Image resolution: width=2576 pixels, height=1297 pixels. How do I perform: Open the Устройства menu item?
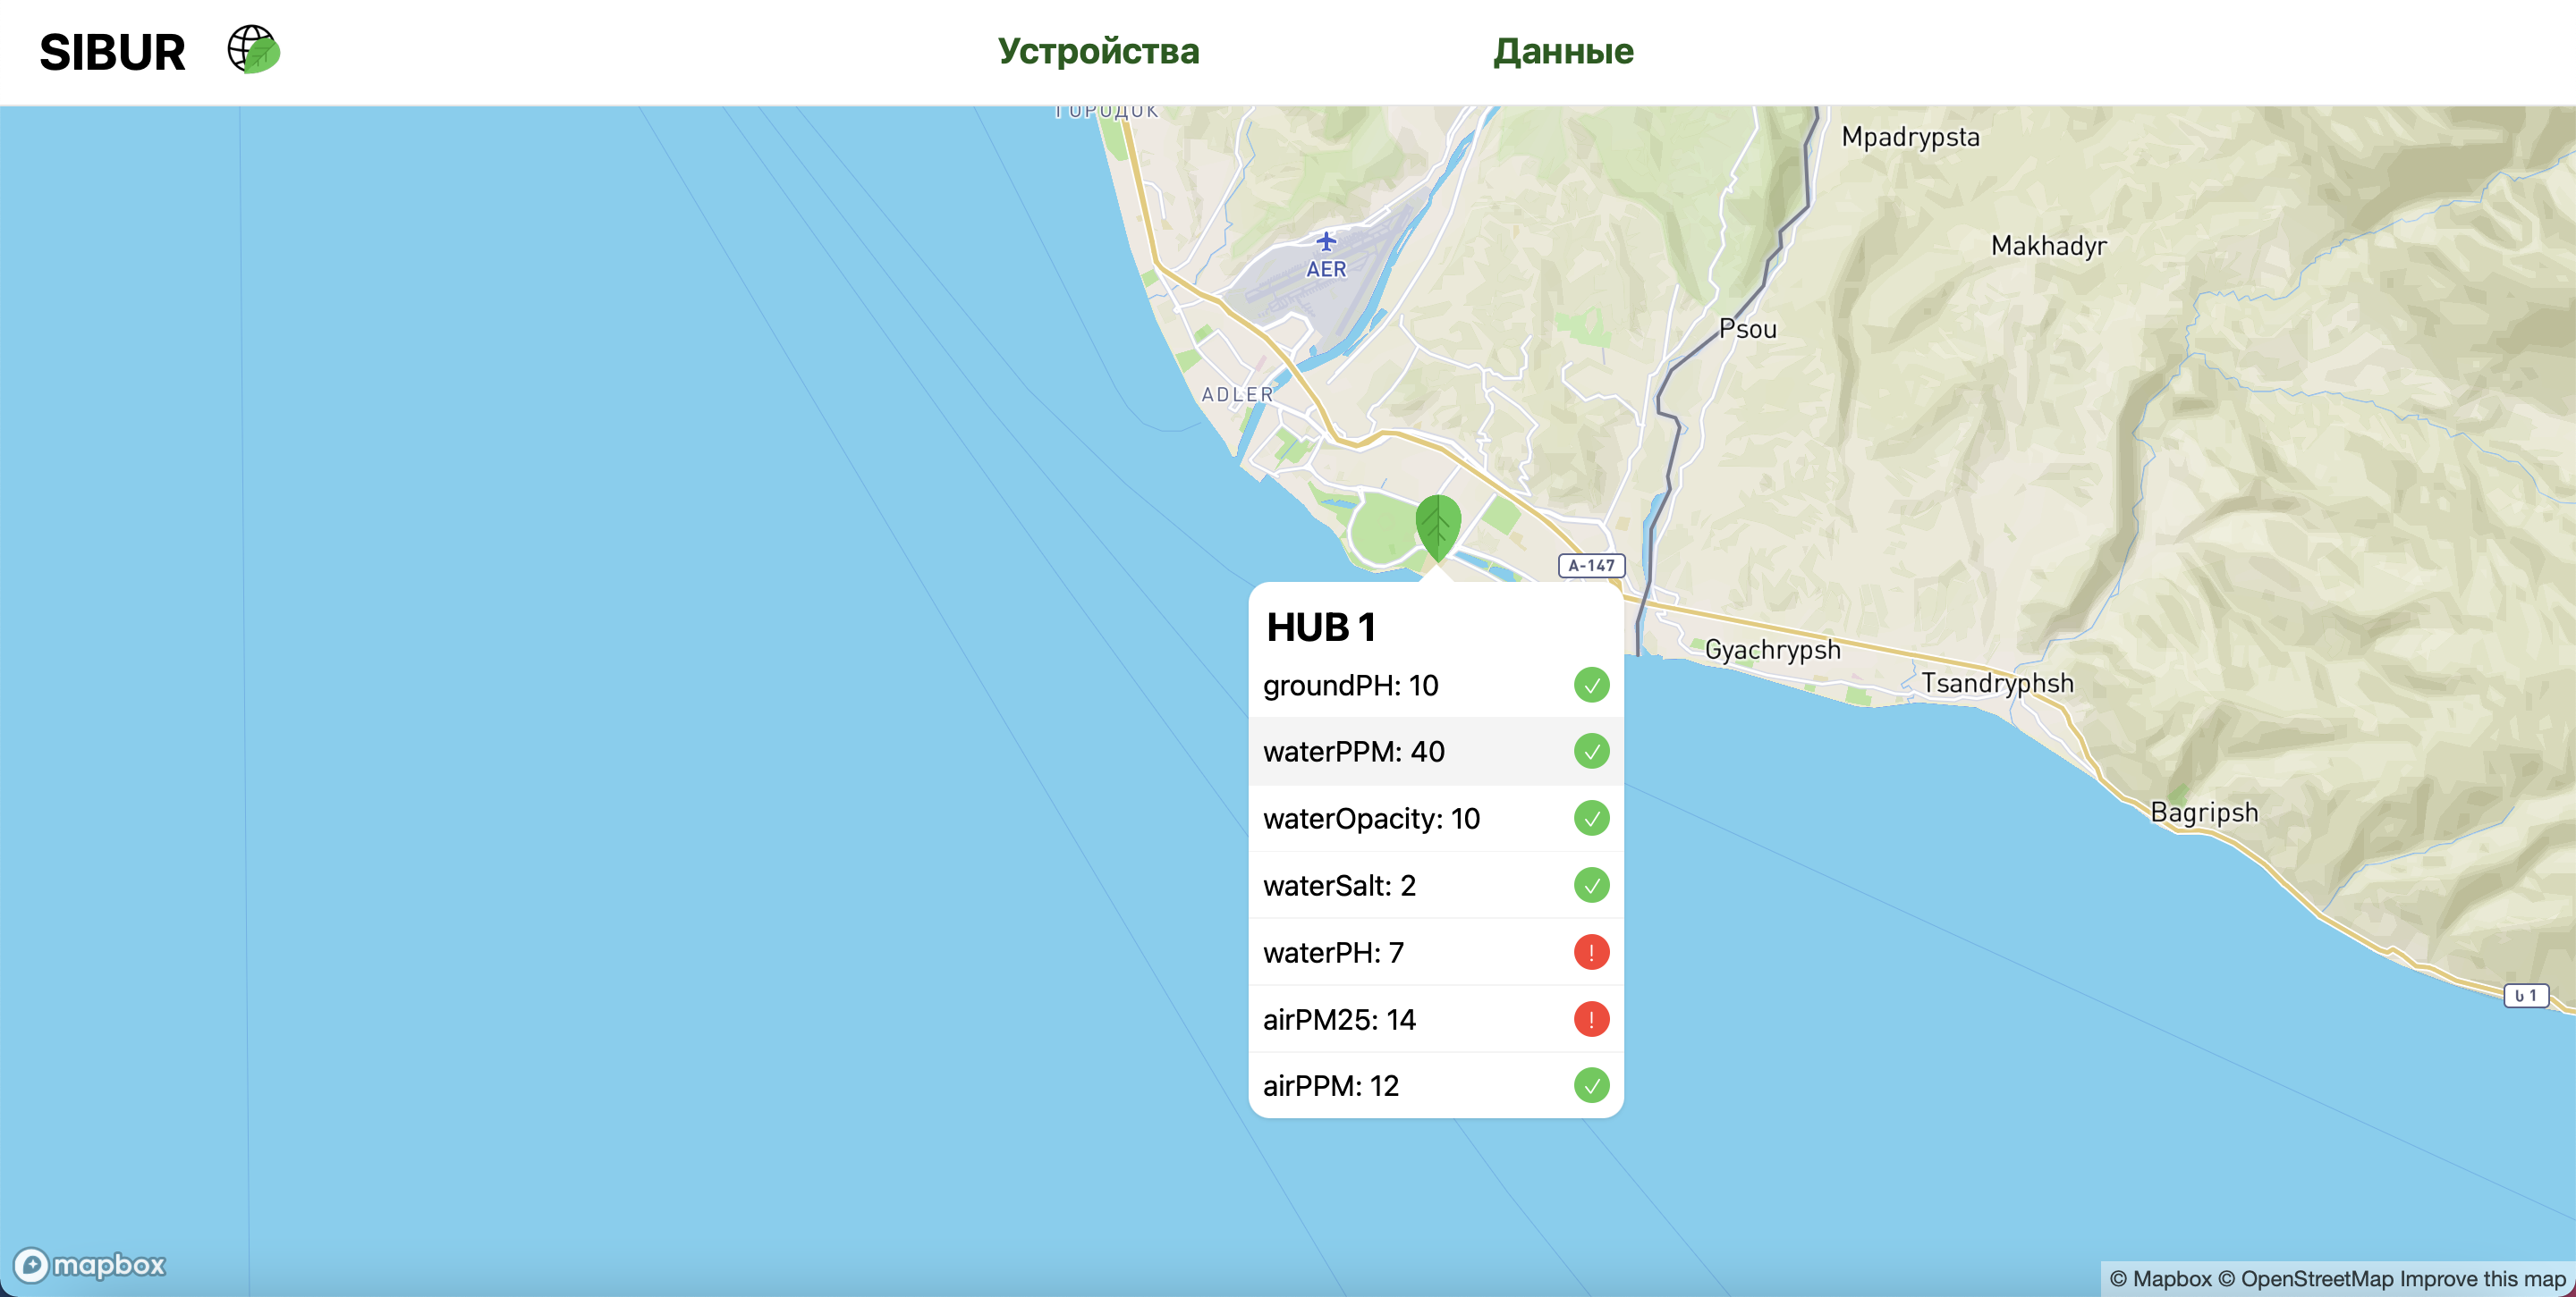point(1098,51)
